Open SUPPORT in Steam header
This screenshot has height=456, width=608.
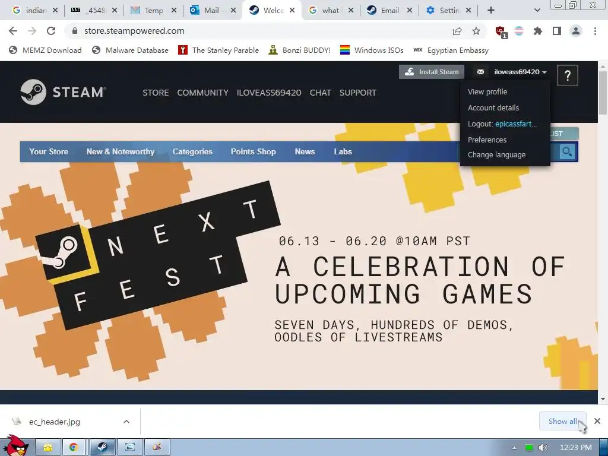point(358,93)
